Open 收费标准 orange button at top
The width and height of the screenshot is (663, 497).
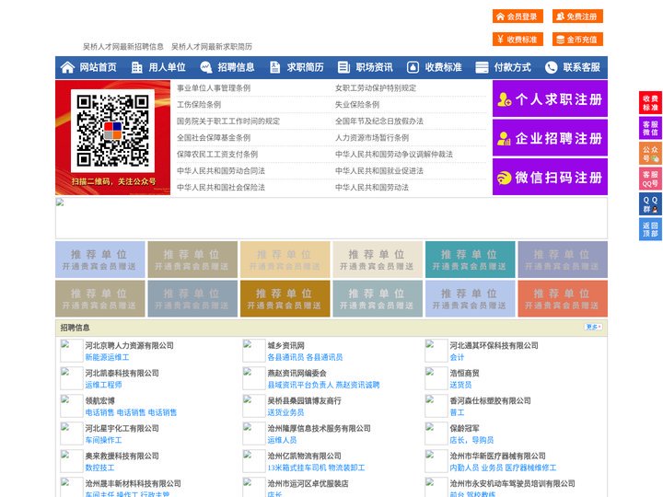pos(518,40)
